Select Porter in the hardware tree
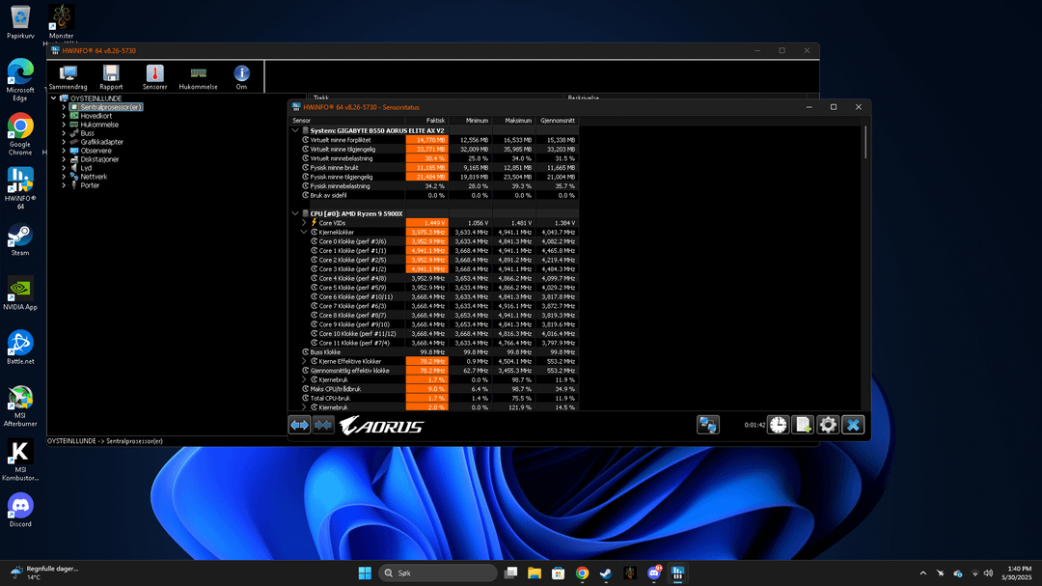 [90, 185]
